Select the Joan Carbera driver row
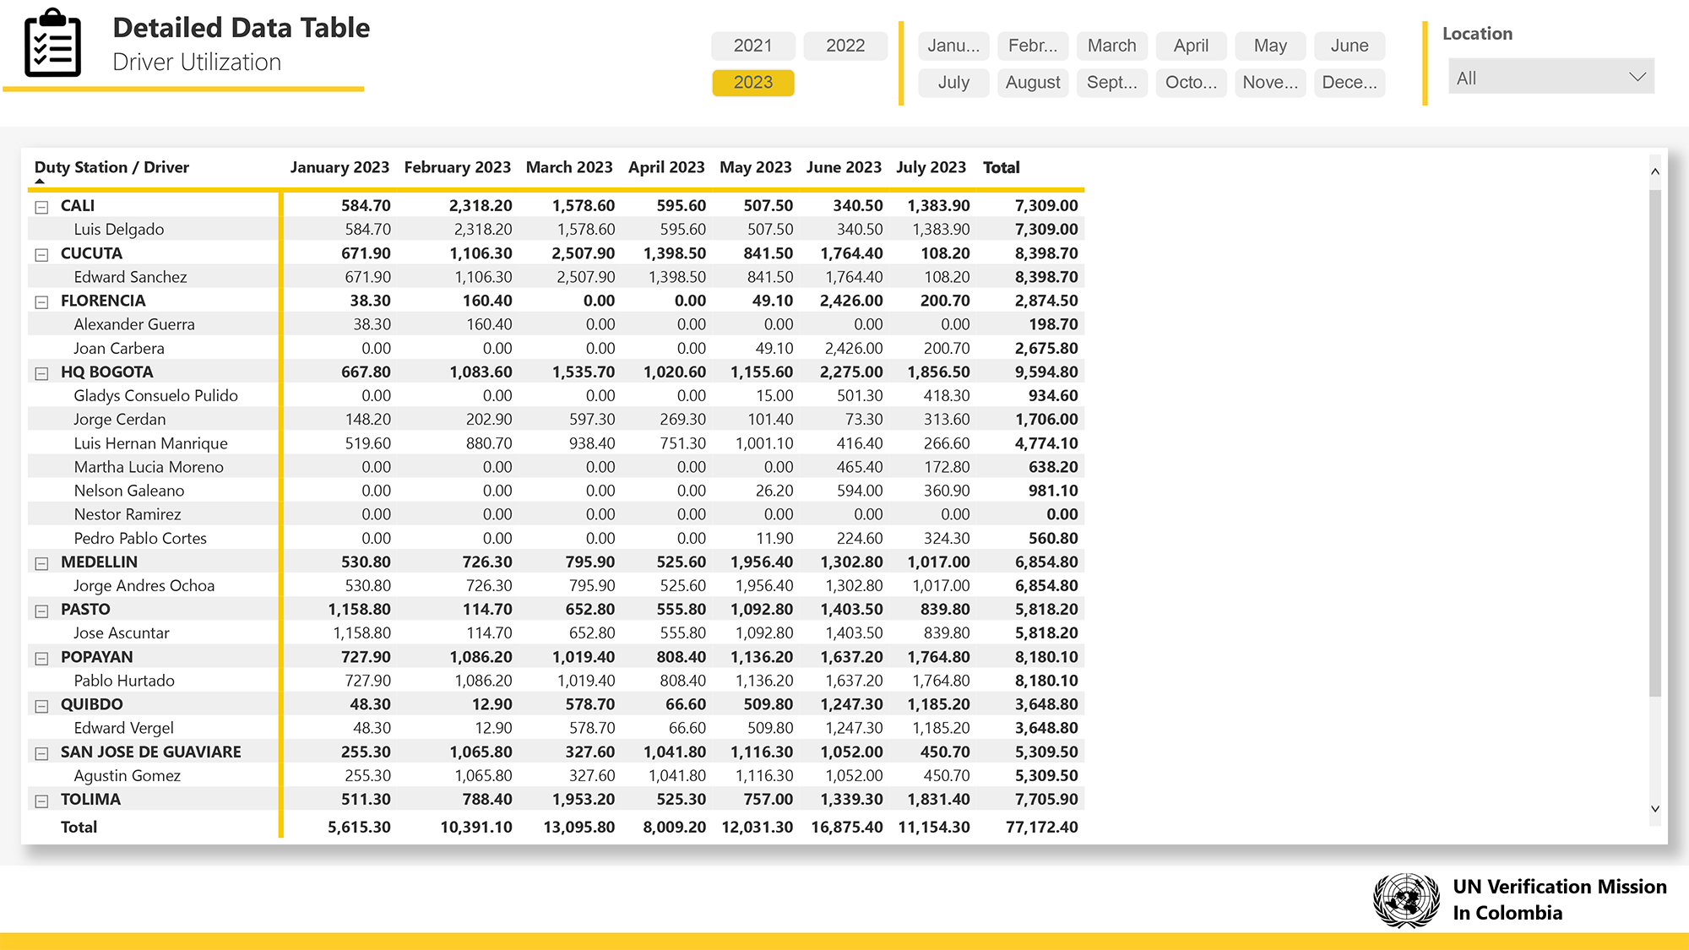Screen dimensions: 1689x950 (556, 348)
